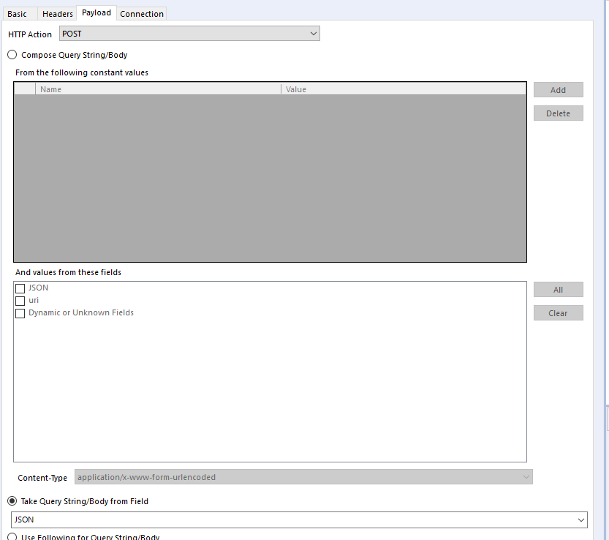Open the HTTP Action dropdown
The width and height of the screenshot is (609, 540).
coord(313,33)
